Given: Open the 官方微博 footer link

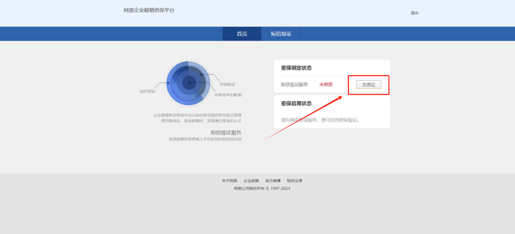Looking at the screenshot, I should (x=273, y=181).
